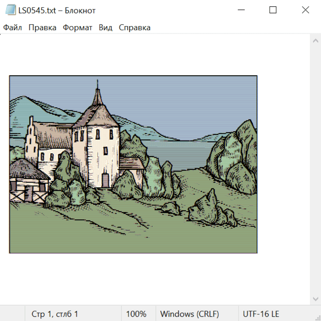
Task: Maximize the Блокнот window
Action: (273, 10)
